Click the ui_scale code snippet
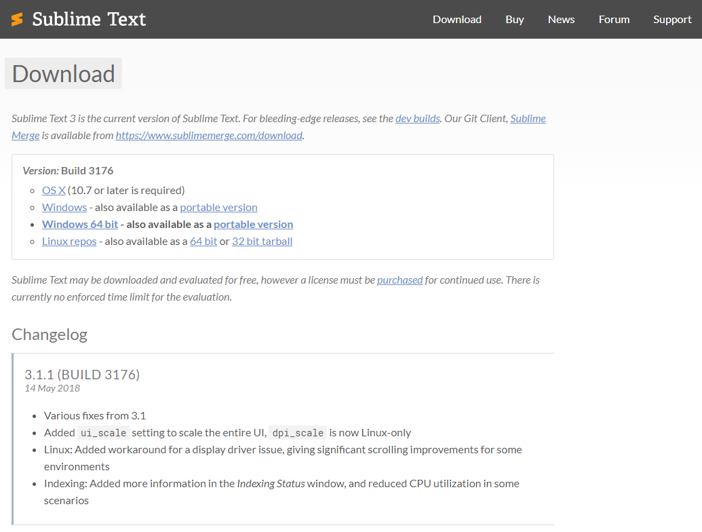The image size is (702, 532). pyautogui.click(x=103, y=433)
